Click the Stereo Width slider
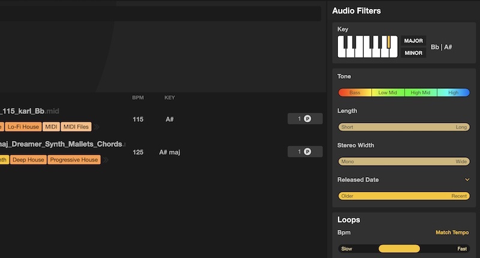 [404, 162]
